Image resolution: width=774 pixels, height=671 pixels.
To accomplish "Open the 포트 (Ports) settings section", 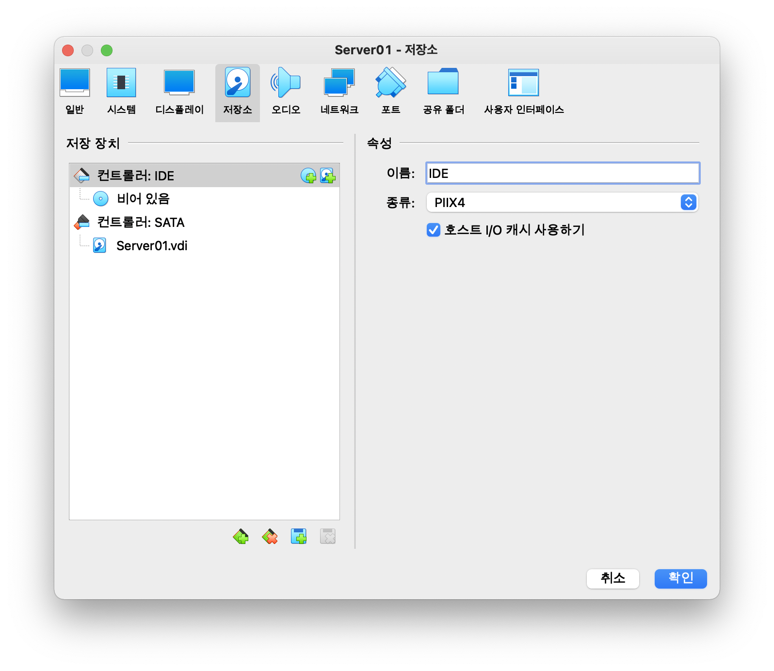I will click(x=391, y=92).
